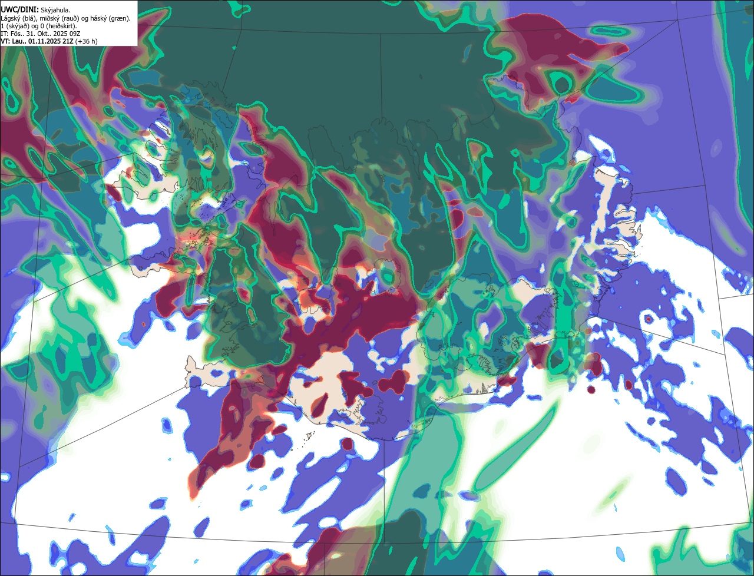Click the 'UWC/DINI: Skýjahula.' title text
This screenshot has height=576, width=754.
(35, 9)
